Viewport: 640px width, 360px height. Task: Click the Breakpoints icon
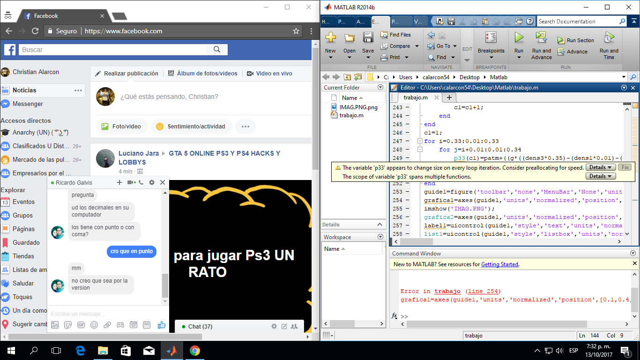point(491,37)
